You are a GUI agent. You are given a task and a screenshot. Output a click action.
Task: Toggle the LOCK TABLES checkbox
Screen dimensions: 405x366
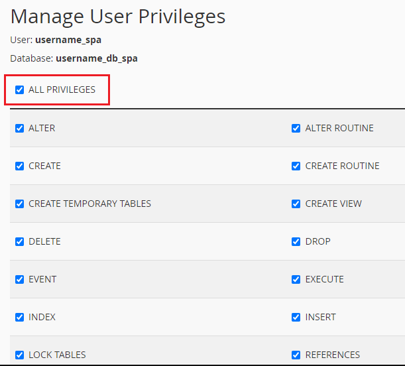click(x=20, y=355)
